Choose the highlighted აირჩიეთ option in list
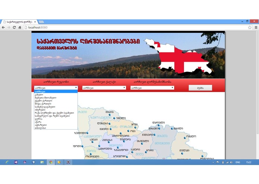259x184 pixels. click(56, 91)
